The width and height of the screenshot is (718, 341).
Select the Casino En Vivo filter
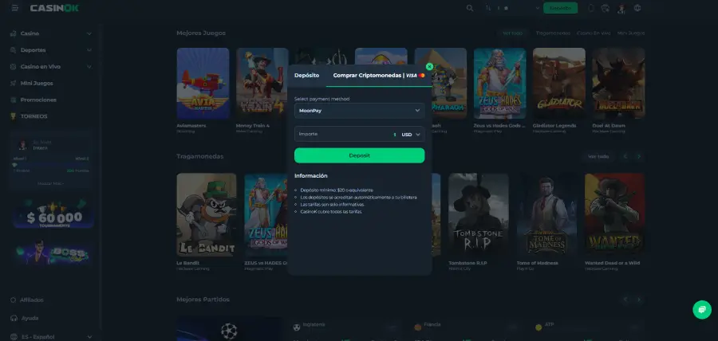click(x=594, y=33)
